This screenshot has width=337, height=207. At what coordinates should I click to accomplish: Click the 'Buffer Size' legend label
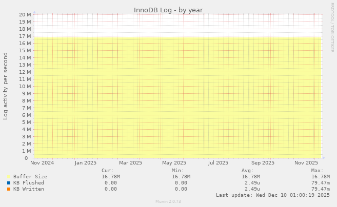[x=30, y=177]
